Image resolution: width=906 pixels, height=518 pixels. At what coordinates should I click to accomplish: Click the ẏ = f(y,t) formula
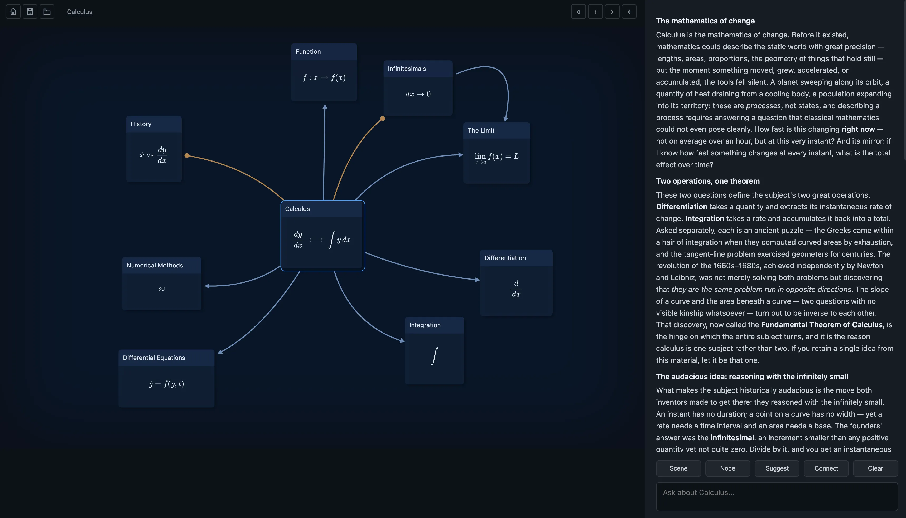(x=166, y=384)
